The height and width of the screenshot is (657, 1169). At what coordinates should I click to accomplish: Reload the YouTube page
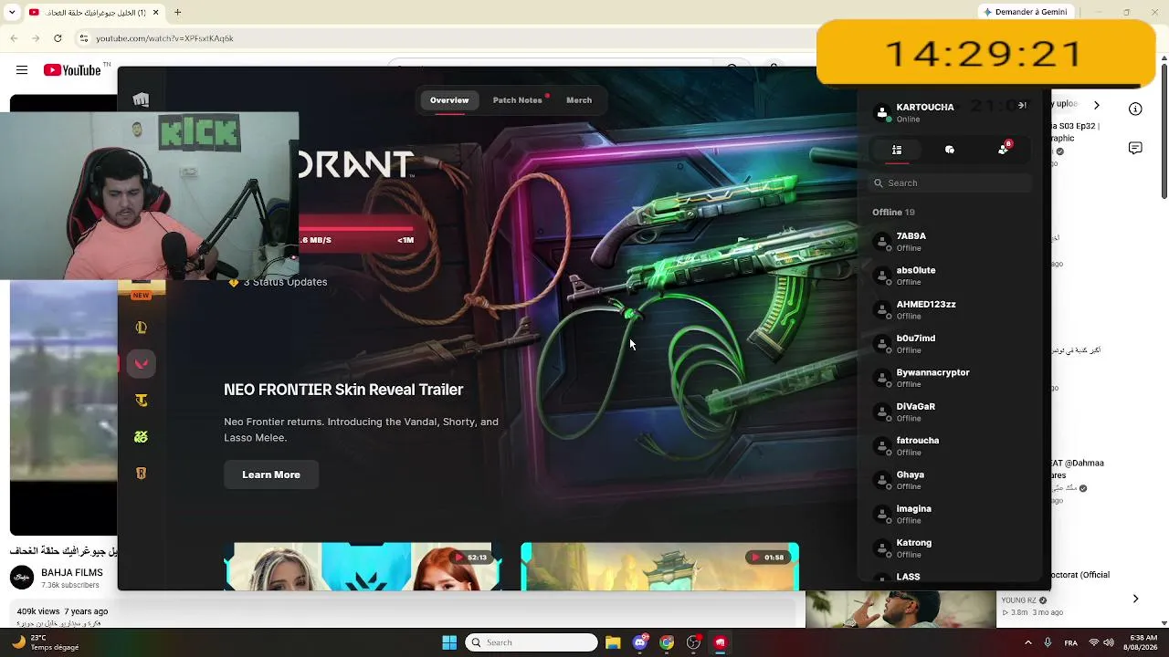pyautogui.click(x=58, y=38)
